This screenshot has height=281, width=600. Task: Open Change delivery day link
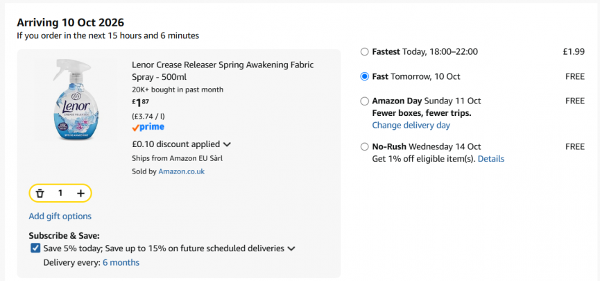[x=411, y=125]
